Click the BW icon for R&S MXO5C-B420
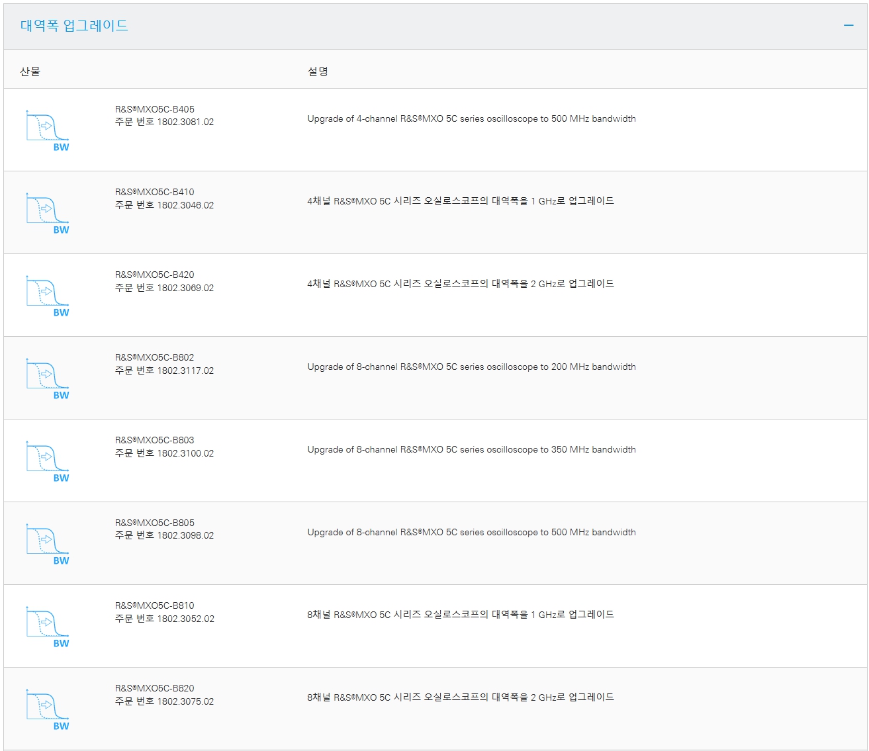This screenshot has width=869, height=751. (48, 296)
